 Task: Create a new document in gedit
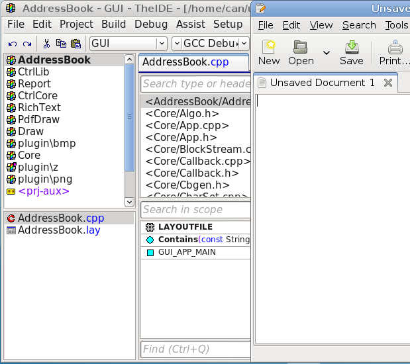tap(269, 53)
